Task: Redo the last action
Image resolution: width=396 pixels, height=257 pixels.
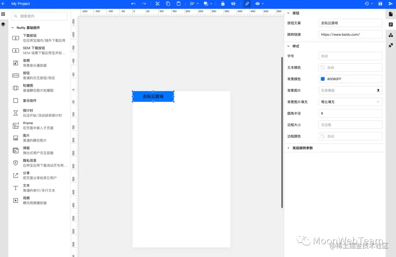Action: point(144,4)
